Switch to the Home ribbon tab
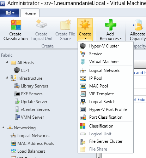The image size is (146, 158). coord(30,13)
